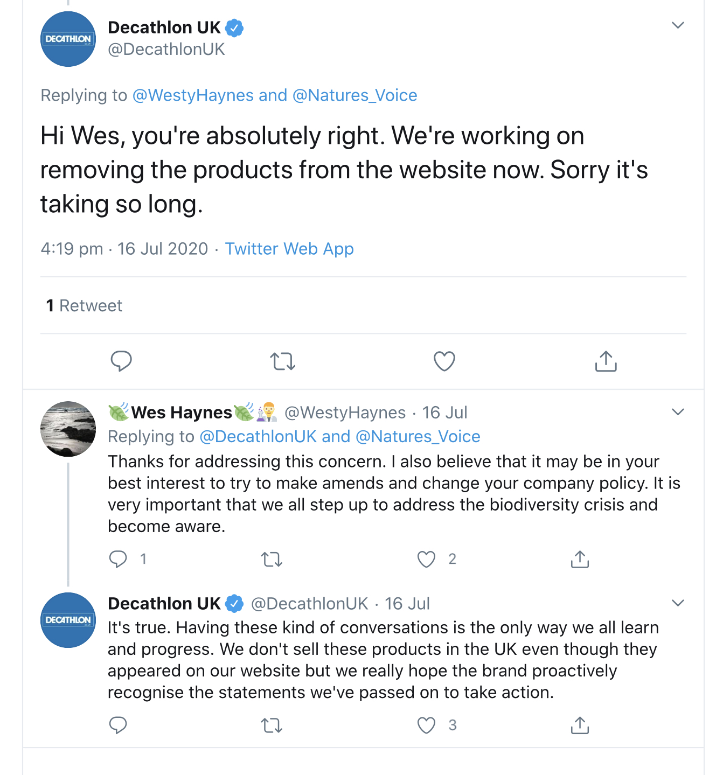
Task: View the 1 Retweet list
Action: [x=85, y=306]
